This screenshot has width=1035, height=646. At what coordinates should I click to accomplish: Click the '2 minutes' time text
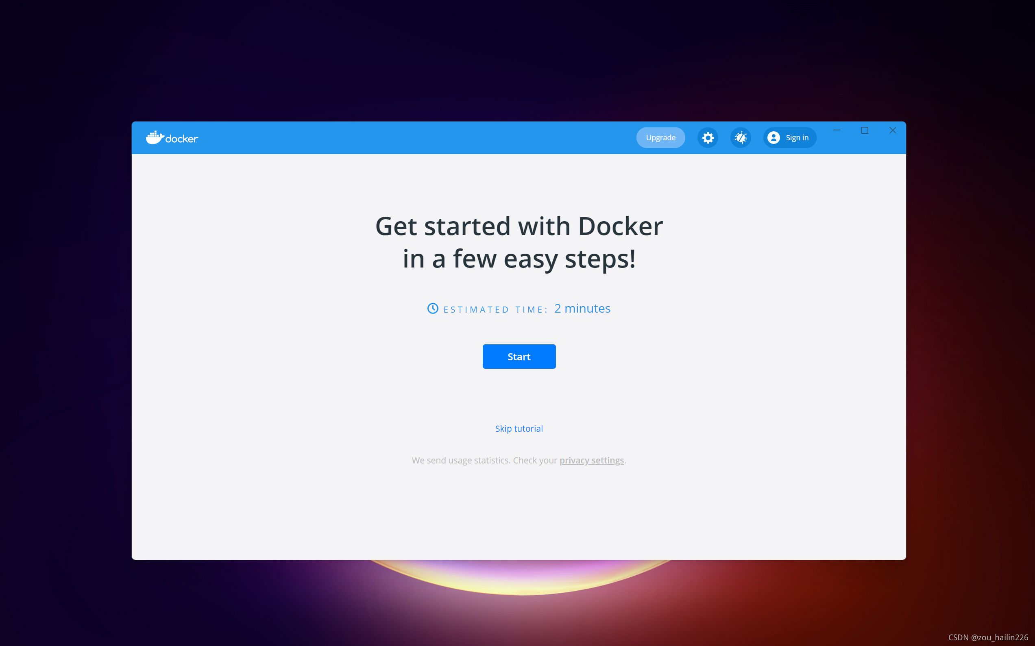[x=582, y=309]
